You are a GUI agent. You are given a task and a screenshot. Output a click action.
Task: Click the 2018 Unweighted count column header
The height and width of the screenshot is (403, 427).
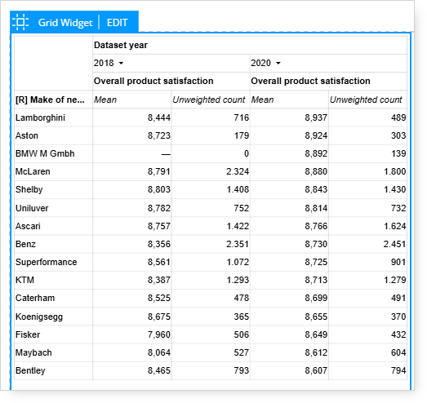coord(209,100)
